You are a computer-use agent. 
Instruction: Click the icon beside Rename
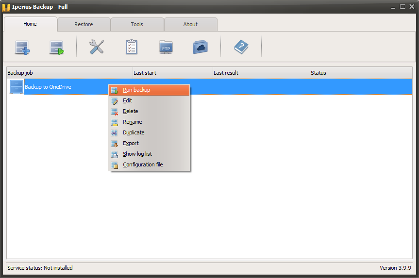coord(115,123)
